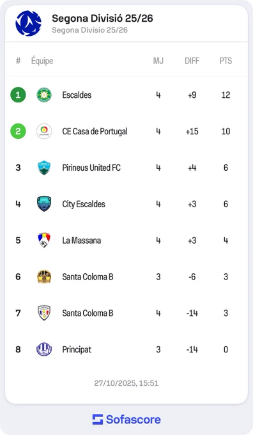Click the Pirineus United FC crest

click(44, 168)
